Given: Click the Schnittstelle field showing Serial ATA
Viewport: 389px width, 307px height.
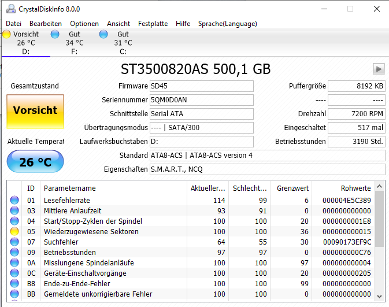Looking at the screenshot, I should click(x=202, y=114).
